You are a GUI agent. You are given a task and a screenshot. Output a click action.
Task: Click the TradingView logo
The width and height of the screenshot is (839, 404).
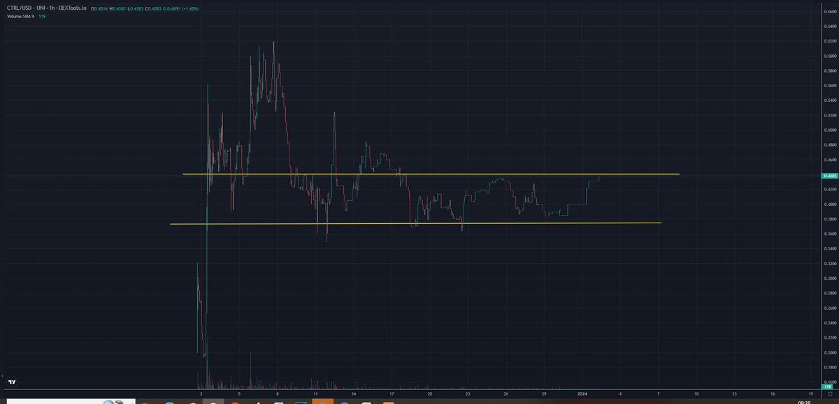click(x=11, y=382)
